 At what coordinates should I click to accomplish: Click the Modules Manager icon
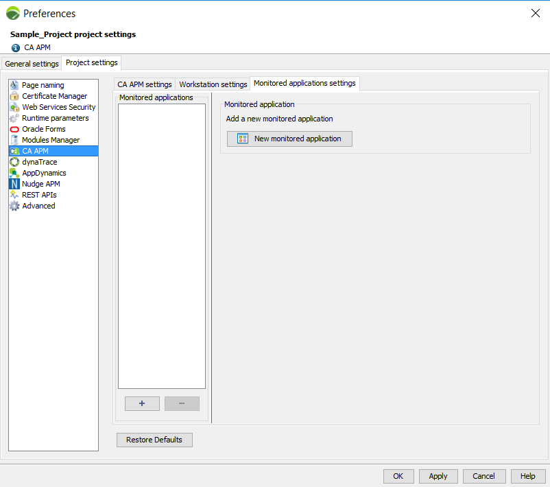coord(14,140)
